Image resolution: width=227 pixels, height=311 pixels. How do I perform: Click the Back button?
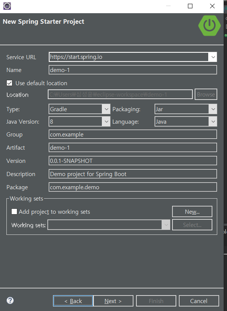coord(73,301)
